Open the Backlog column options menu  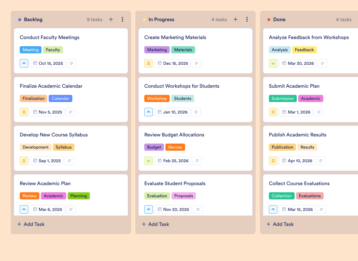tap(122, 19)
